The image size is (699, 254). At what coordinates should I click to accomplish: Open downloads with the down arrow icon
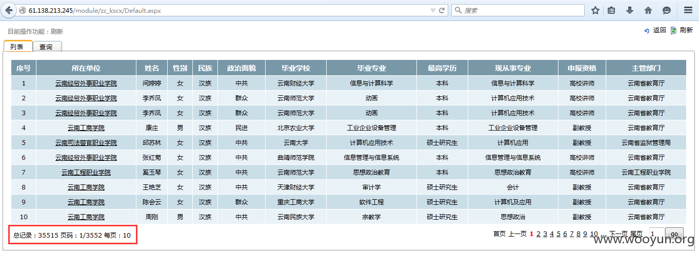pos(630,10)
